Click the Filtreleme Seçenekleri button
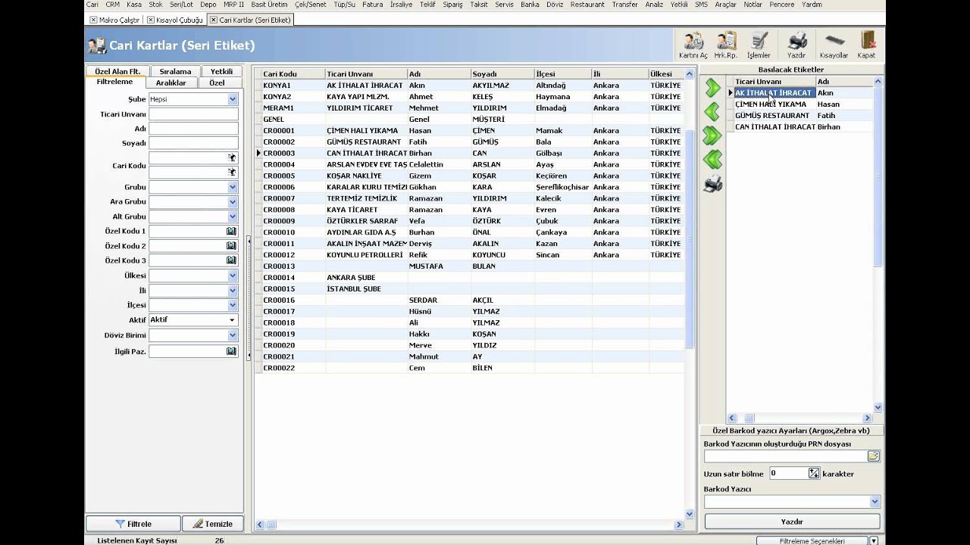This screenshot has width=970, height=545. 812,541
